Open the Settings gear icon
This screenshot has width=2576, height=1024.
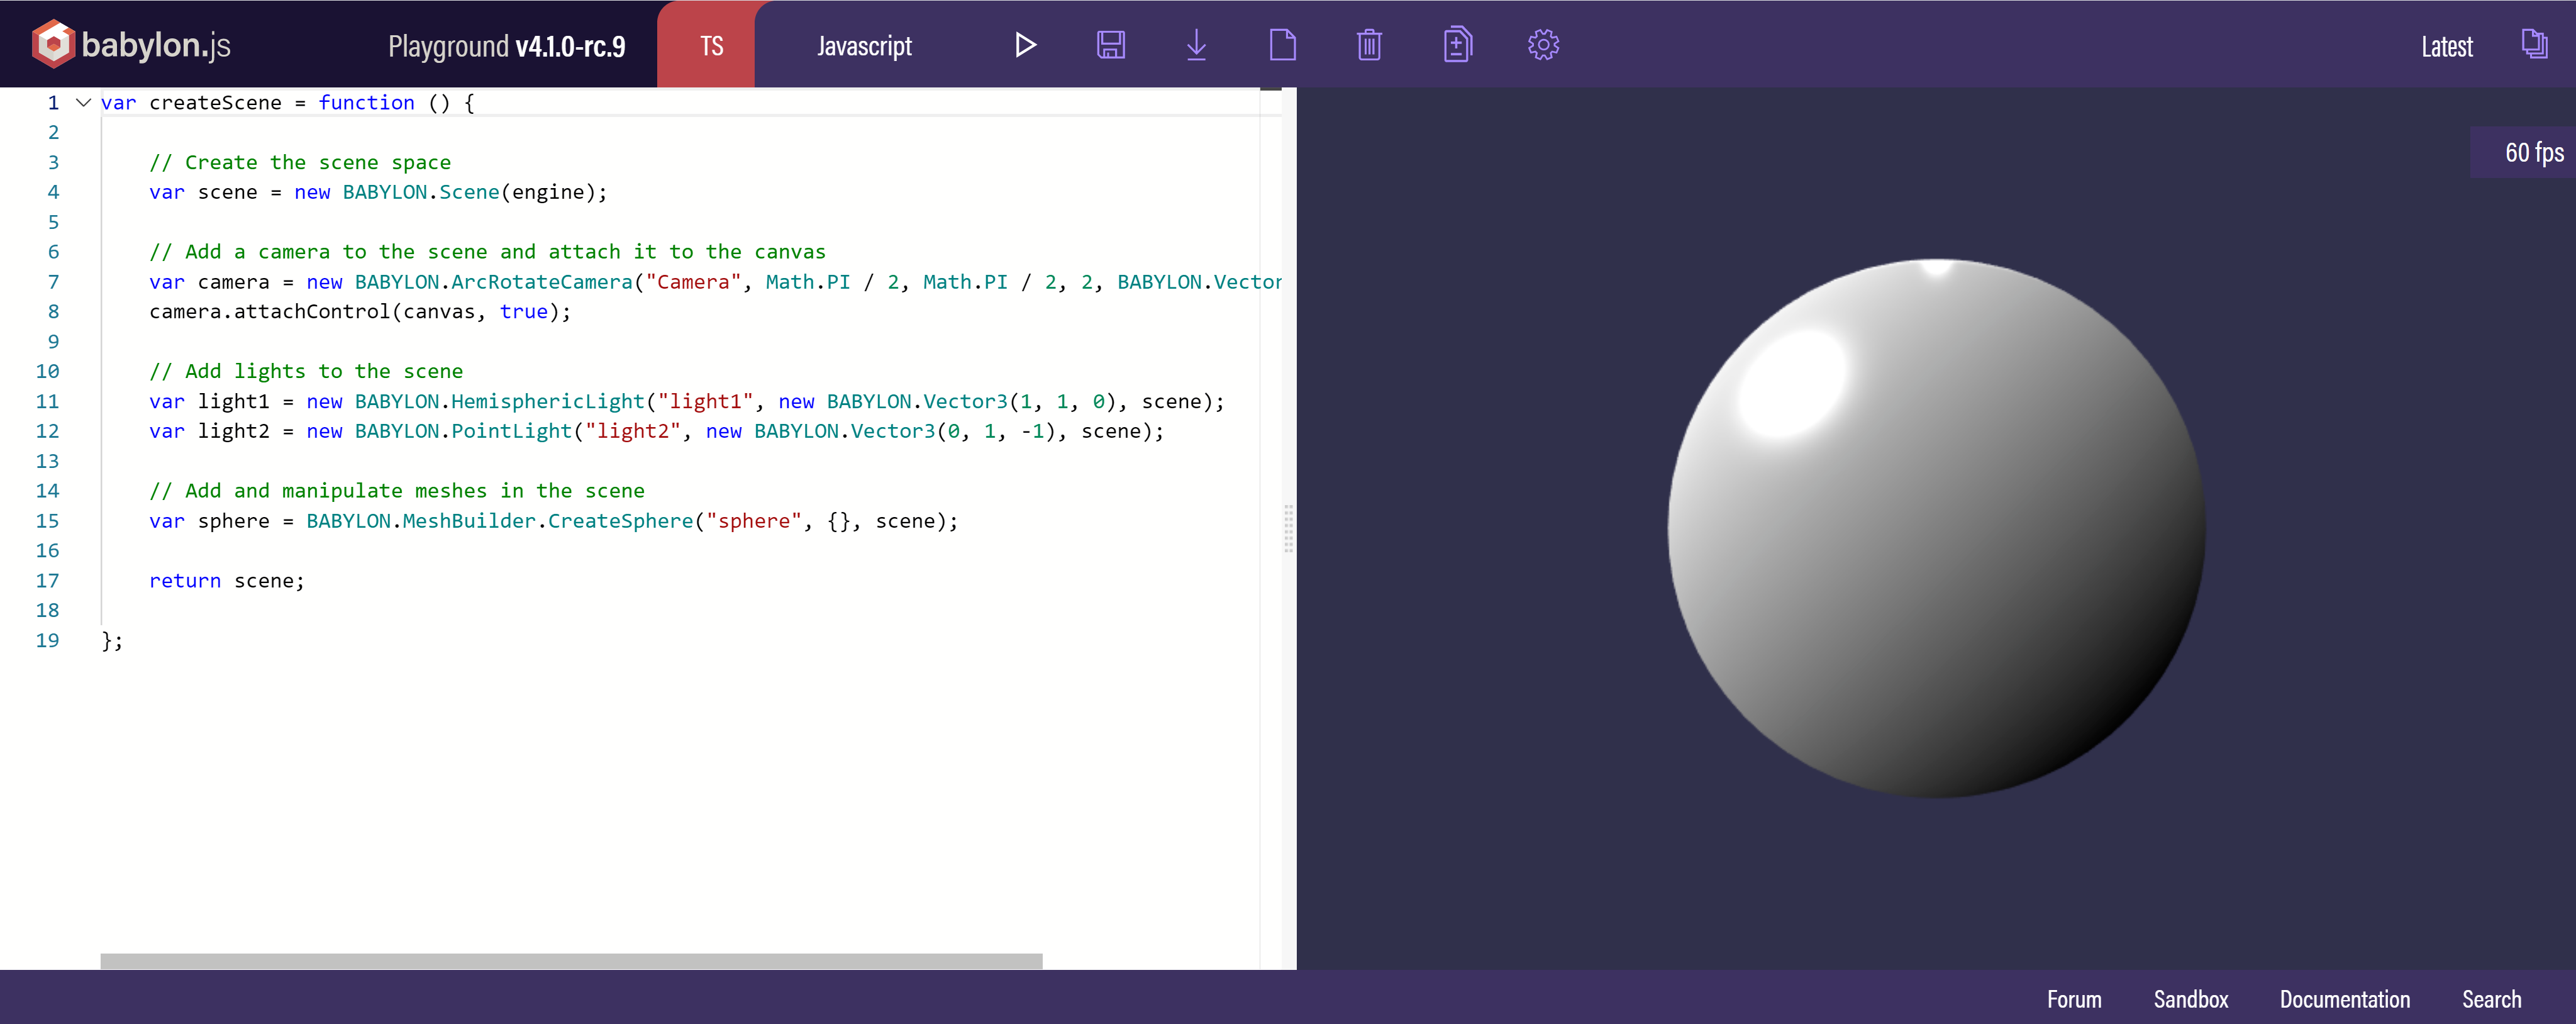[x=1543, y=45]
